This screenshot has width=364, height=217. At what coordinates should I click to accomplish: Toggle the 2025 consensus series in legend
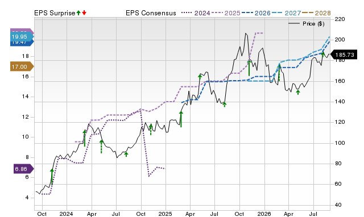coord(226,13)
